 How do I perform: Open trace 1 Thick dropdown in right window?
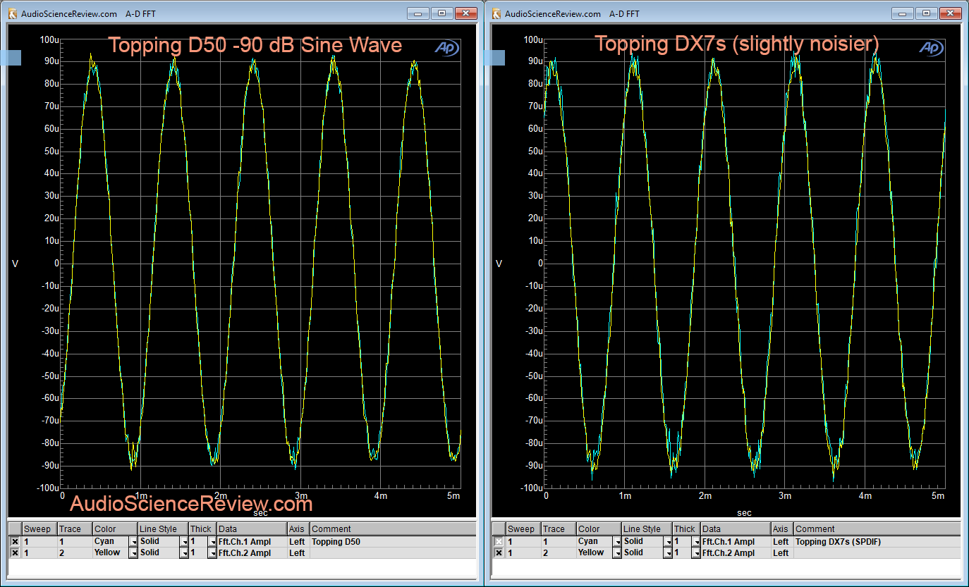(695, 542)
